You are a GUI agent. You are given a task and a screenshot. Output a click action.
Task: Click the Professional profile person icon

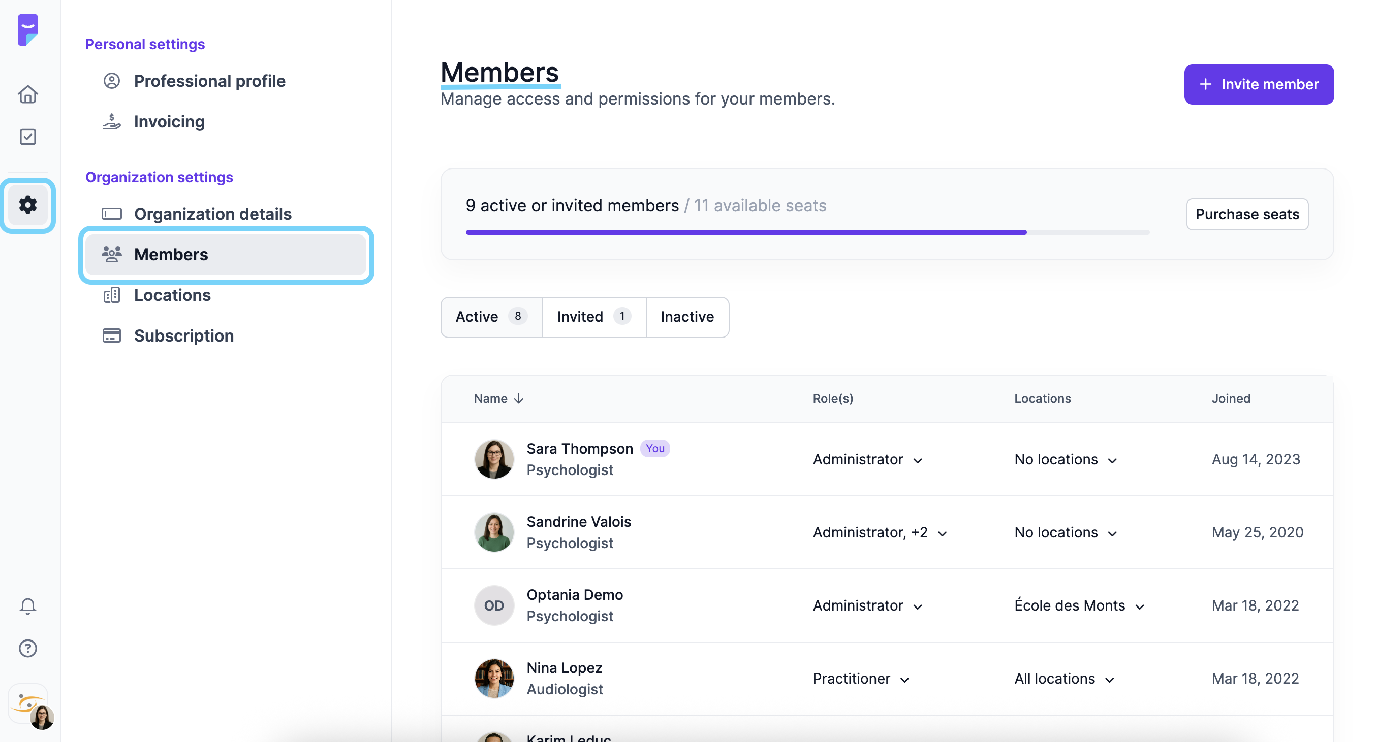pos(111,81)
